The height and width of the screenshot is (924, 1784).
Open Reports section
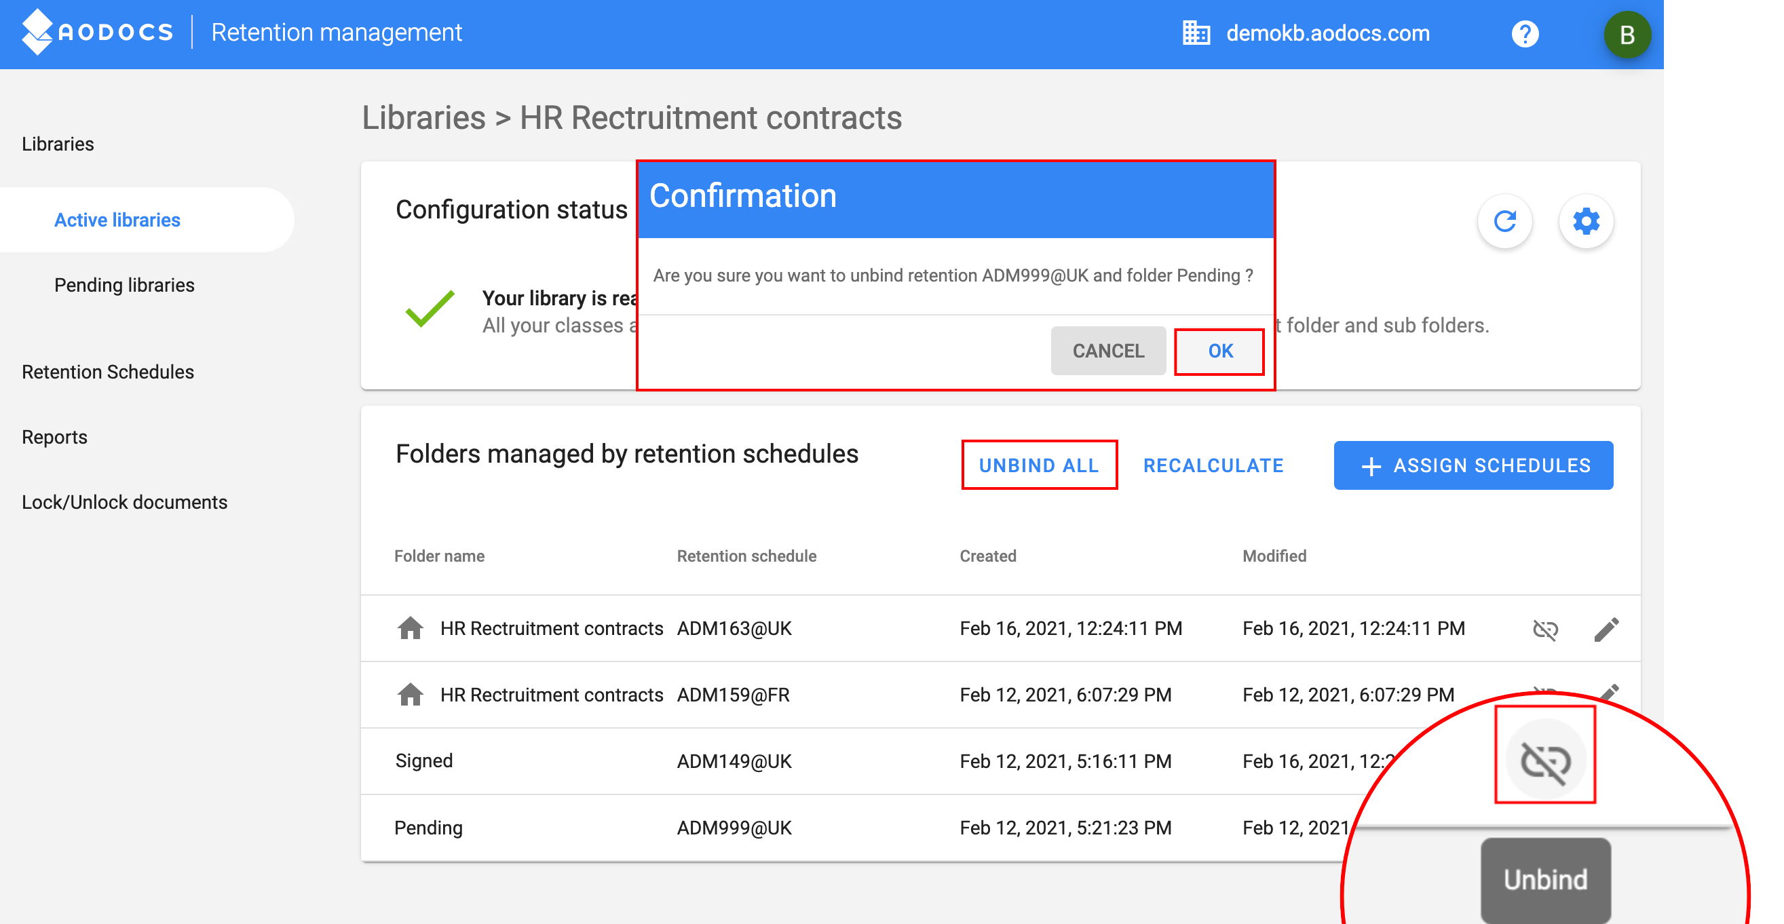point(54,437)
